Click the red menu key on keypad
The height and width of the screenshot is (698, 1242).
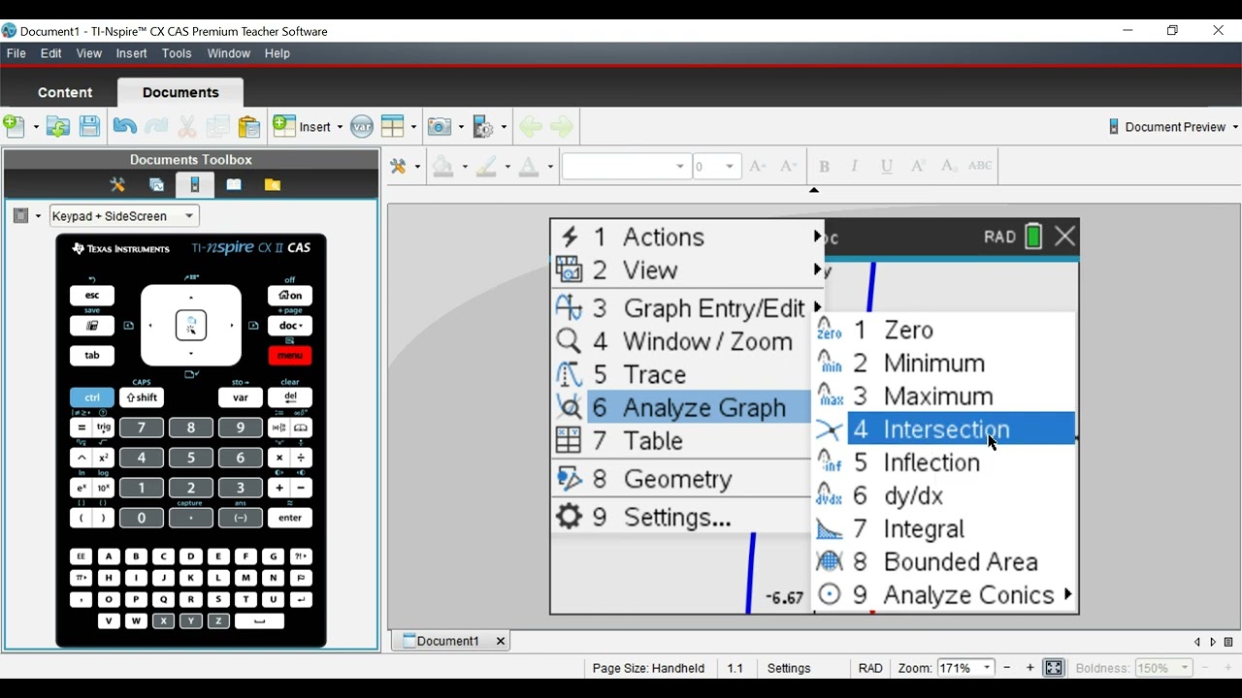[x=289, y=356]
